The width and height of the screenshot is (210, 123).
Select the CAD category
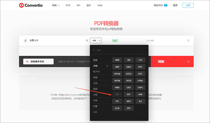[x=95, y=112]
